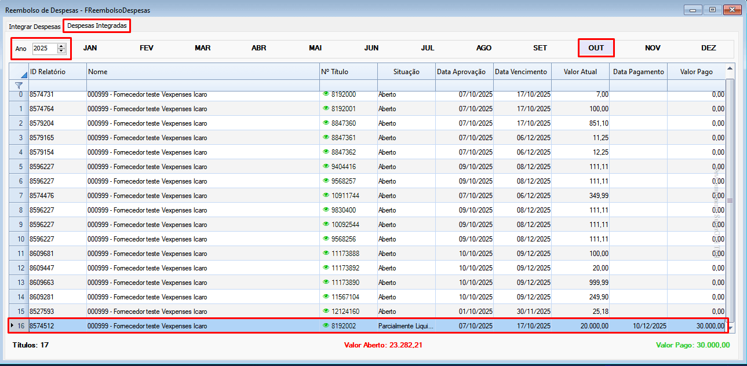This screenshot has height=366, width=747.
Task: Switch to Integrar Despesas tab
Action: click(x=34, y=27)
